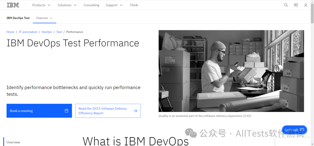
Task: Select Overview in the side navigation
Action: [13, 142]
